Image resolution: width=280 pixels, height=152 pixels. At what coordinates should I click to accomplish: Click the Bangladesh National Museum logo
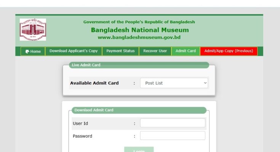pyautogui.click(x=33, y=30)
